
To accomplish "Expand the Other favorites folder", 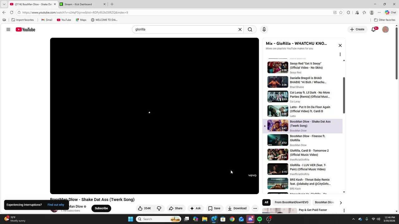I will 385,20.
